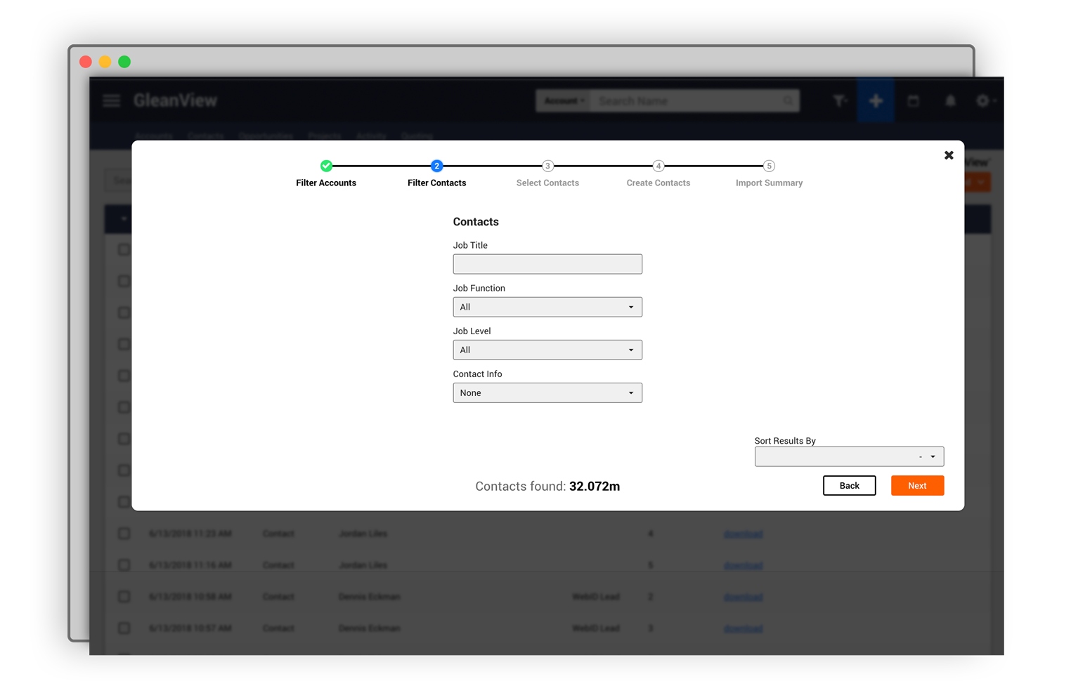Screen dimensions: 1071x700
Task: Open the Contact Info dropdown set to None
Action: point(547,392)
